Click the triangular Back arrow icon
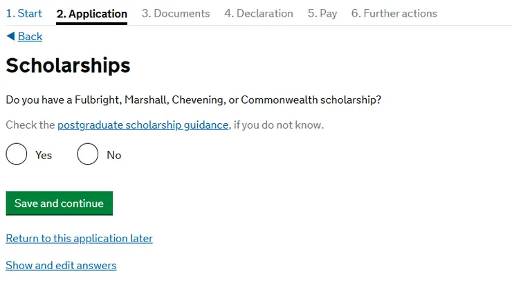 click(x=10, y=36)
